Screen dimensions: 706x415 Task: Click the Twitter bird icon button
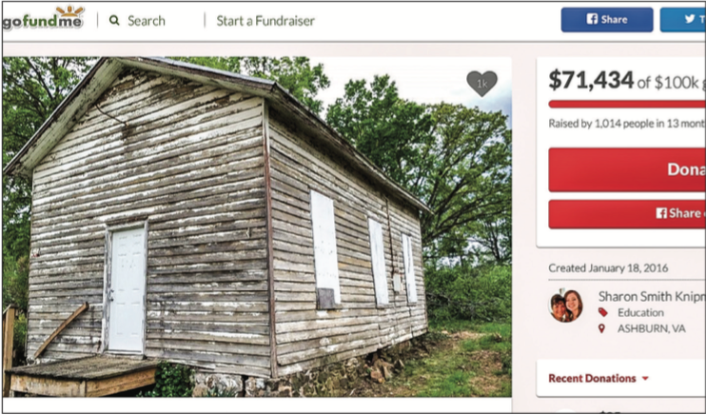(690, 19)
